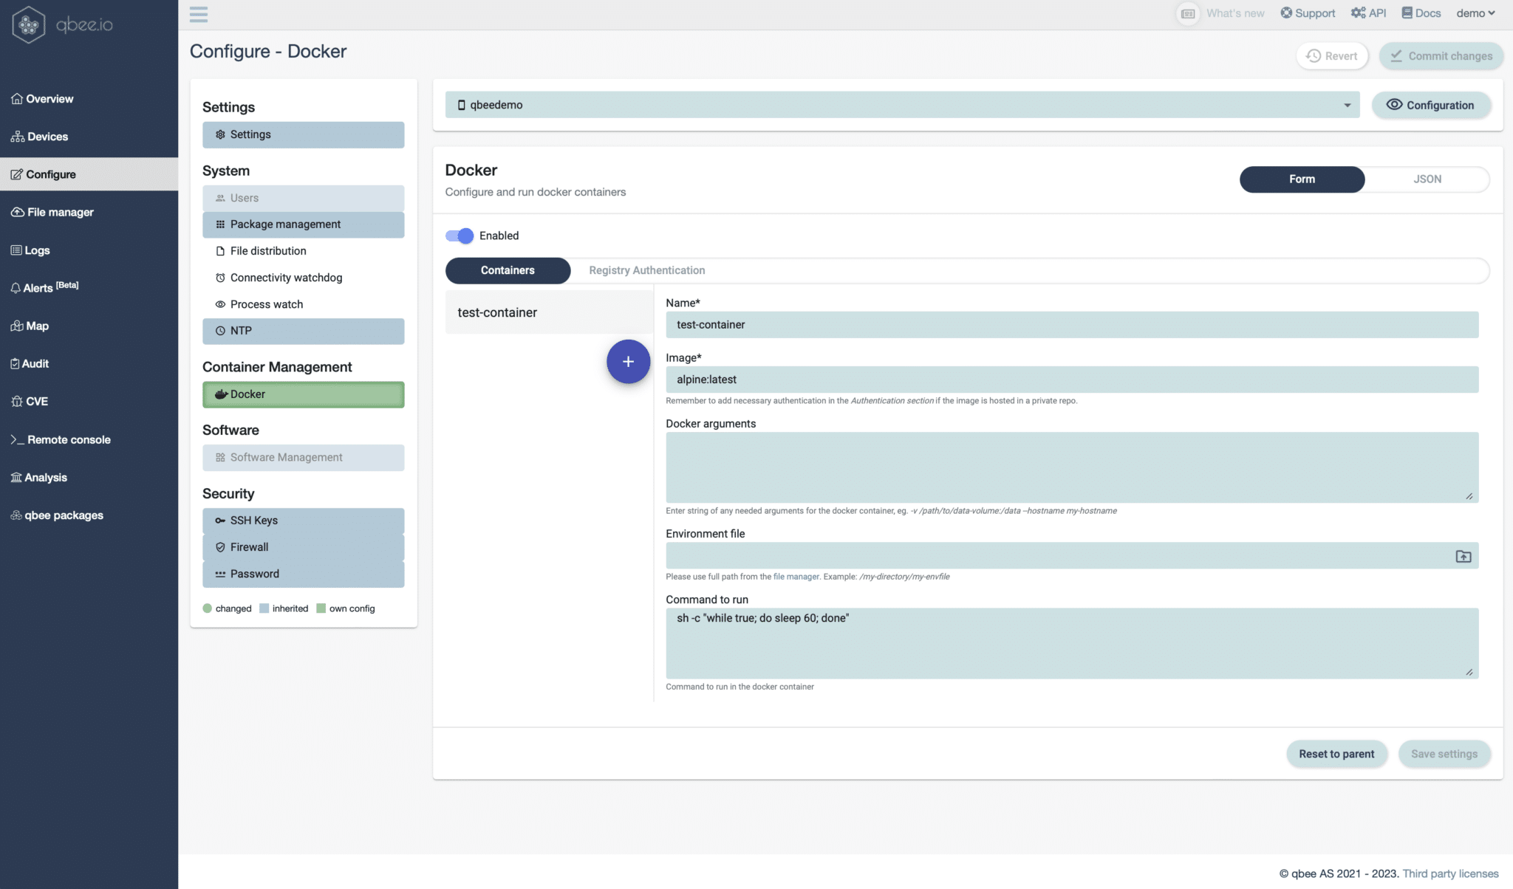The width and height of the screenshot is (1513, 889).
Task: Click the Audit clipboard icon
Action: tap(15, 363)
